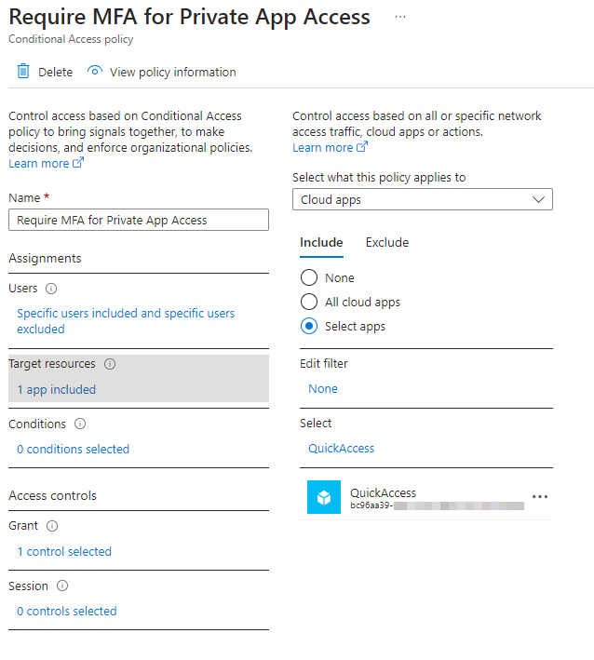
Task: Click the Session info icon
Action: (x=62, y=586)
